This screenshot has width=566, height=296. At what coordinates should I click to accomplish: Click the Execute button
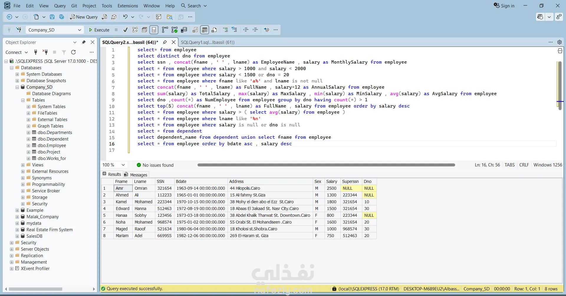pos(99,30)
